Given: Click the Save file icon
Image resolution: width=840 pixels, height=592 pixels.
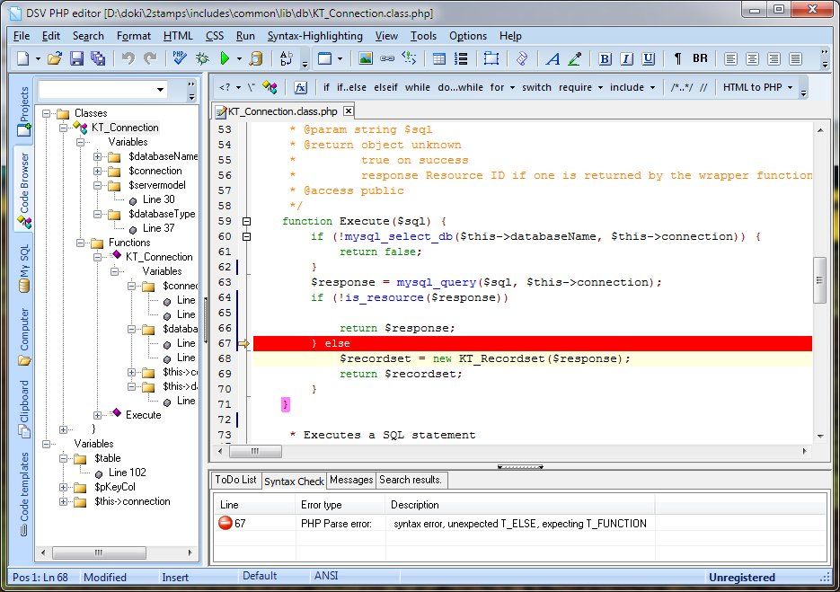Looking at the screenshot, I should point(76,59).
